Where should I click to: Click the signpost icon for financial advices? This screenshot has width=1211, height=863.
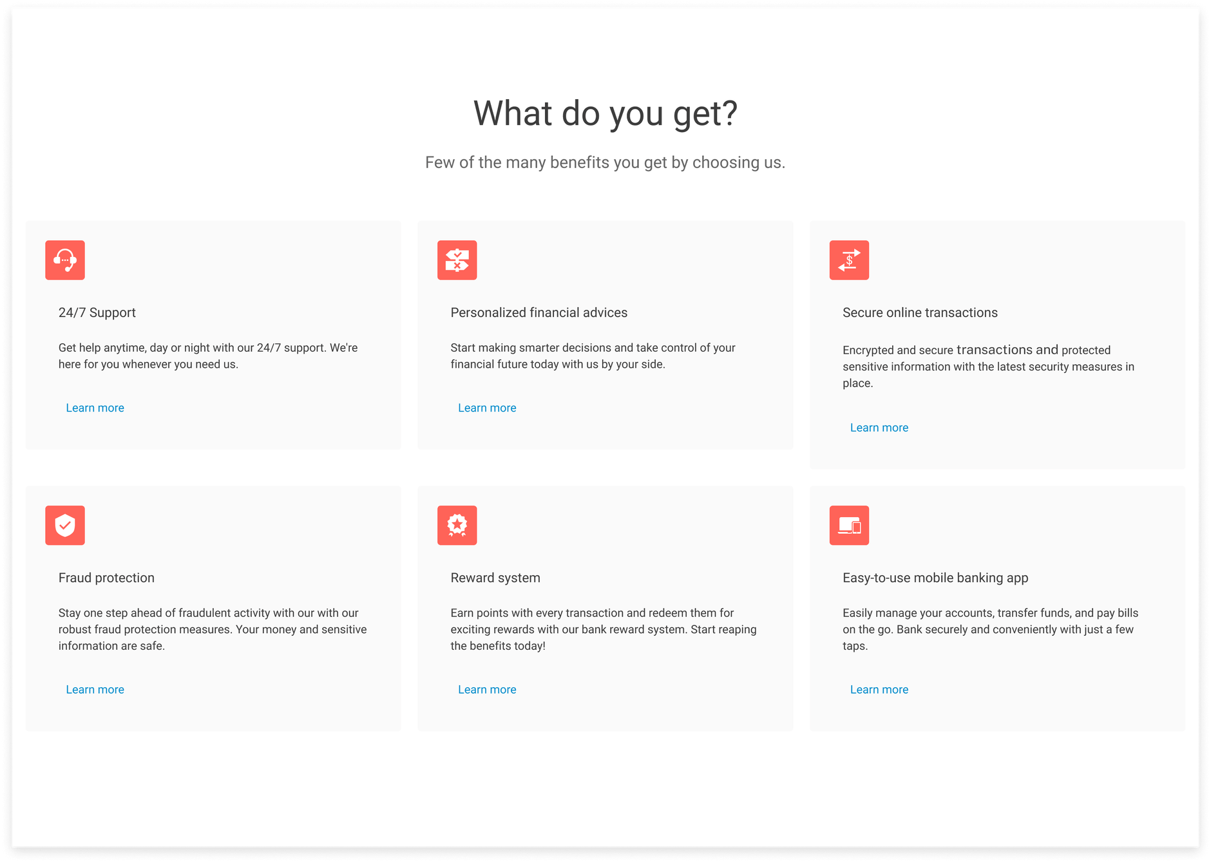[457, 260]
